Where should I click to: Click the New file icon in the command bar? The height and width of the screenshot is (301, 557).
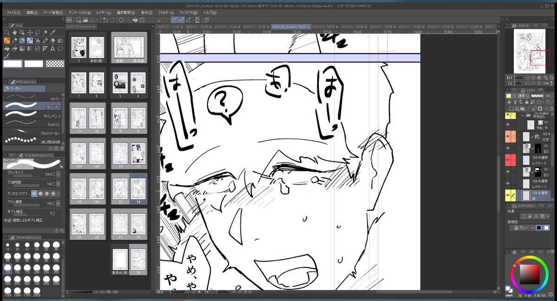[78, 19]
